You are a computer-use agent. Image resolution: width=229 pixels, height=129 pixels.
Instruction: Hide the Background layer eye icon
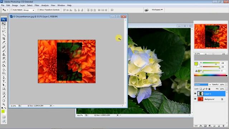[195, 99]
